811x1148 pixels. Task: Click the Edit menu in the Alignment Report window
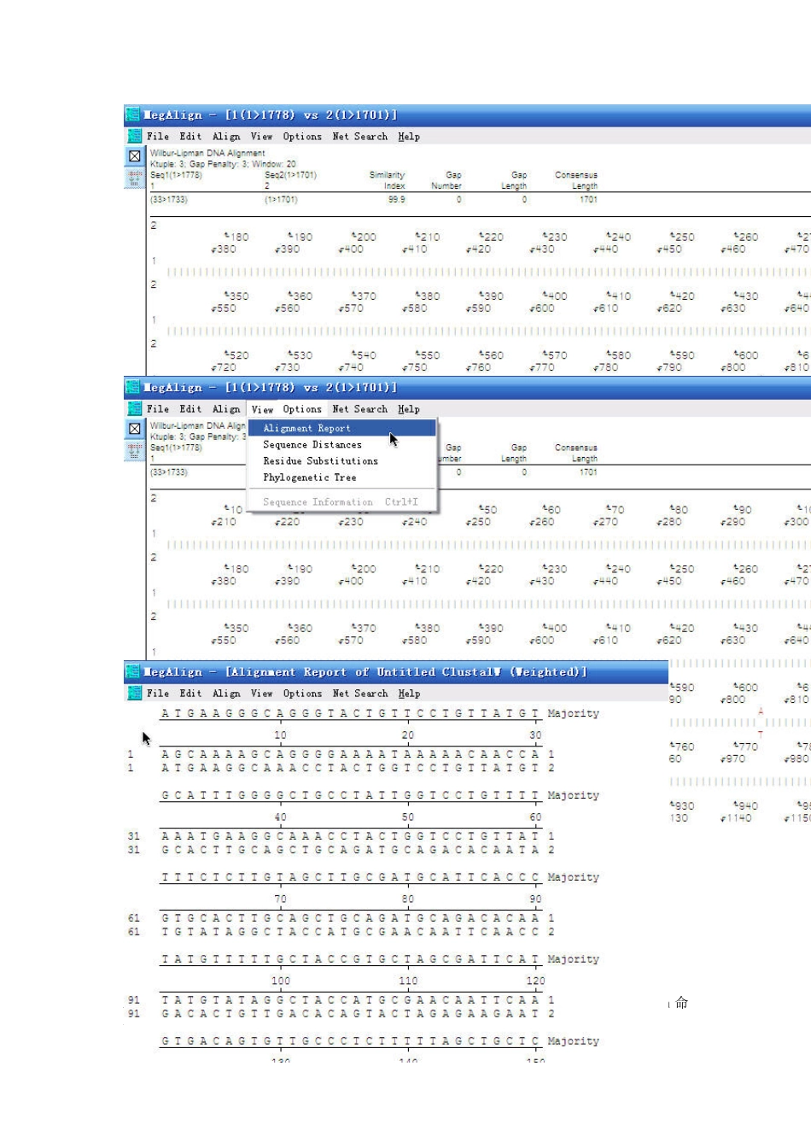point(190,694)
